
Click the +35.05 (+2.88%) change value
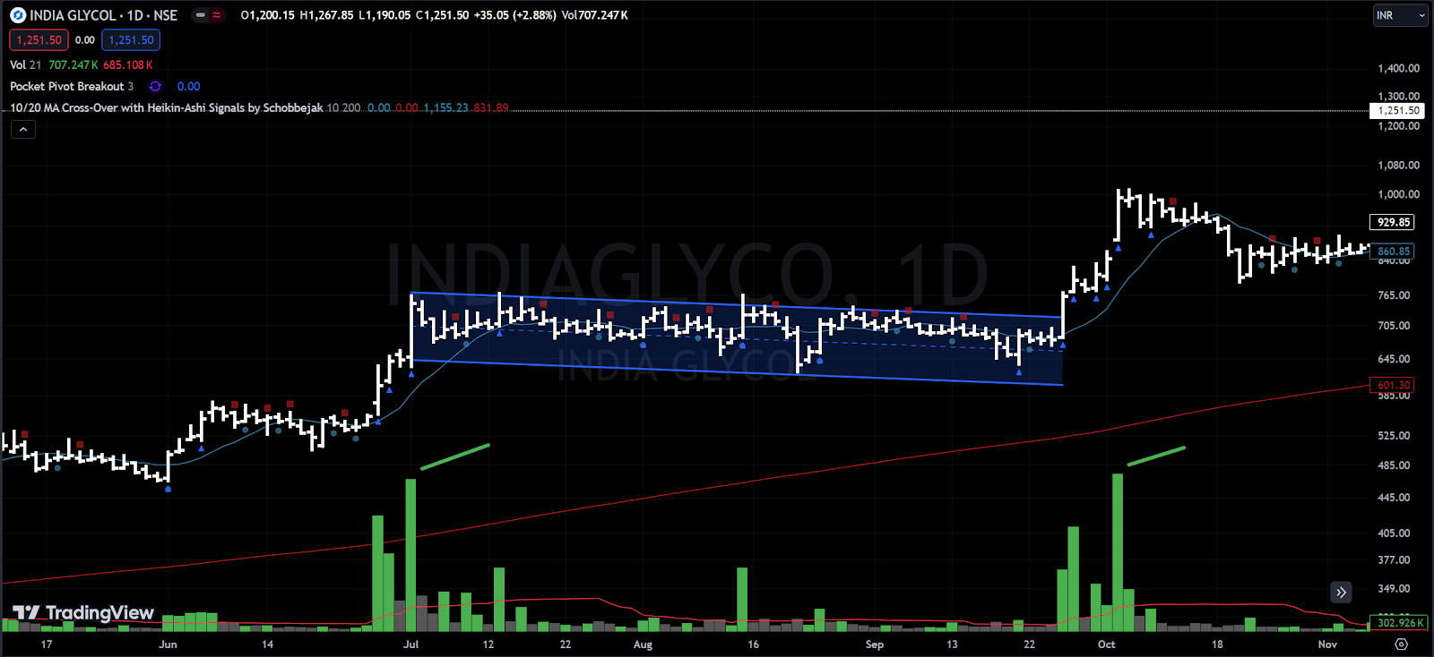(x=515, y=15)
